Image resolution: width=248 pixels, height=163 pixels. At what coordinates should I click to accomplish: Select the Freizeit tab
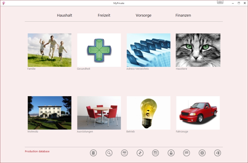pos(104,15)
